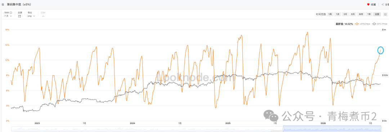This screenshot has height=132, width=389.
Task: Click the 2025 label on the time axis
Action: pyautogui.click(x=228, y=123)
